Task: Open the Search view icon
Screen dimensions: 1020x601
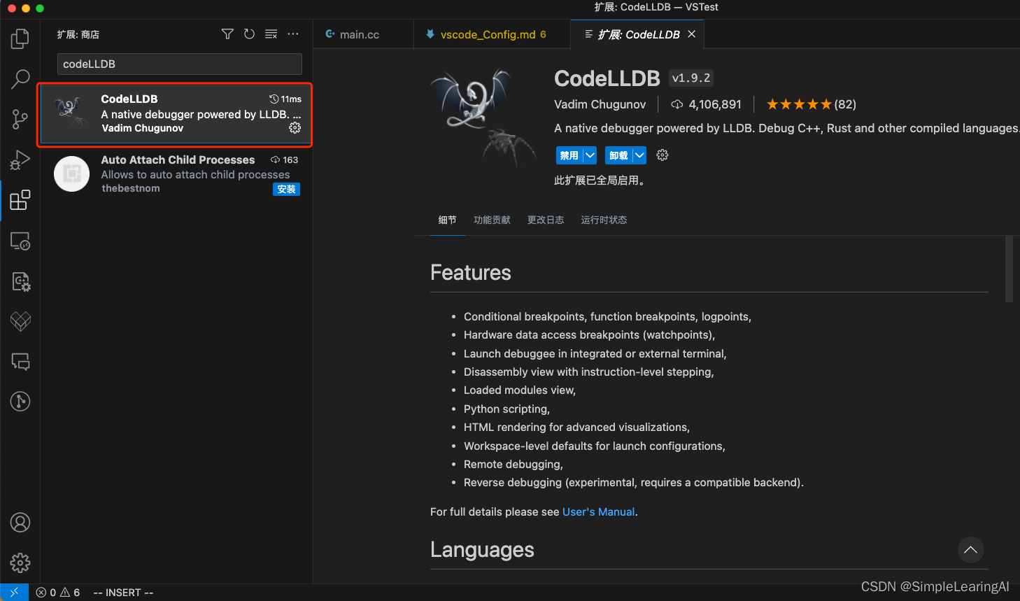Action: pos(20,79)
